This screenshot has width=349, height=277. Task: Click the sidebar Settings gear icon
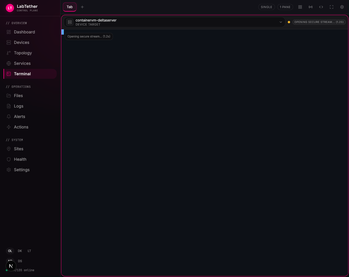(9, 170)
